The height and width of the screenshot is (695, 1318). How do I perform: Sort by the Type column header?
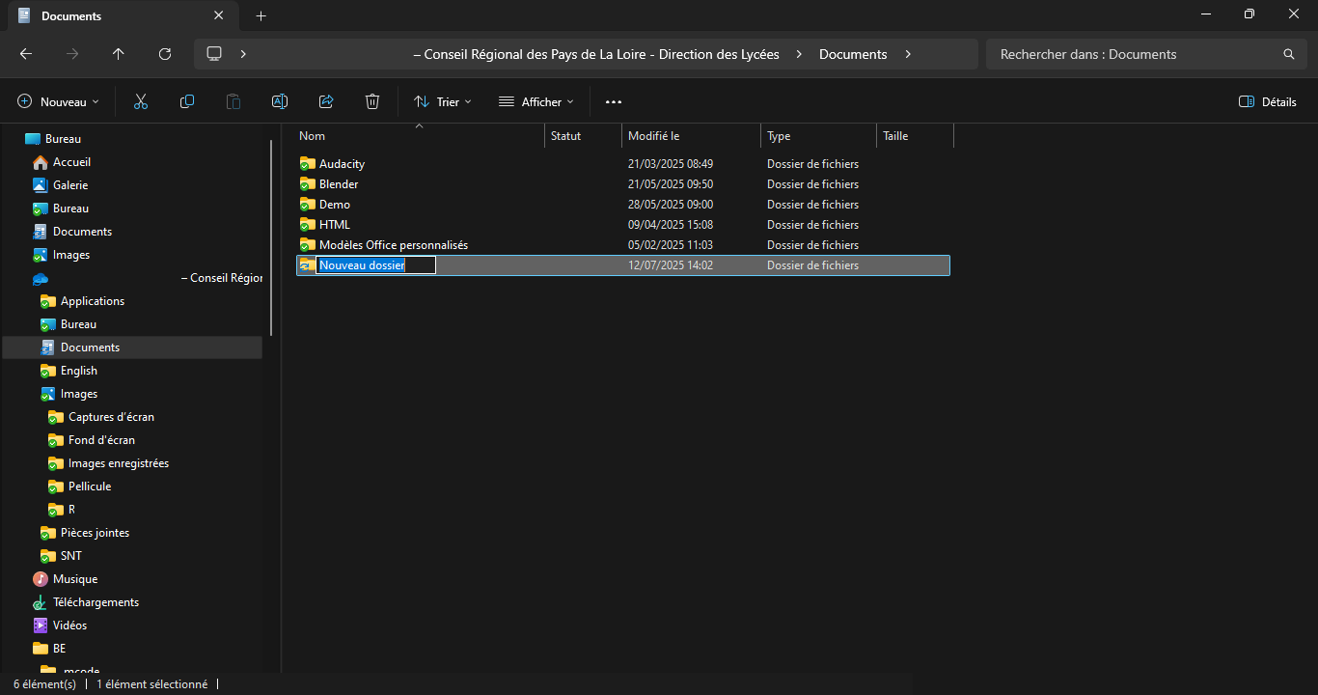coord(779,136)
